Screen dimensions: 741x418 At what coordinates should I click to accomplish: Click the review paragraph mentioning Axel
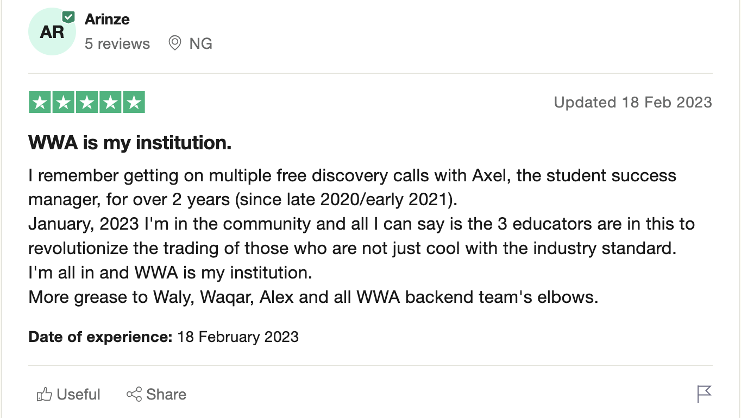[352, 187]
